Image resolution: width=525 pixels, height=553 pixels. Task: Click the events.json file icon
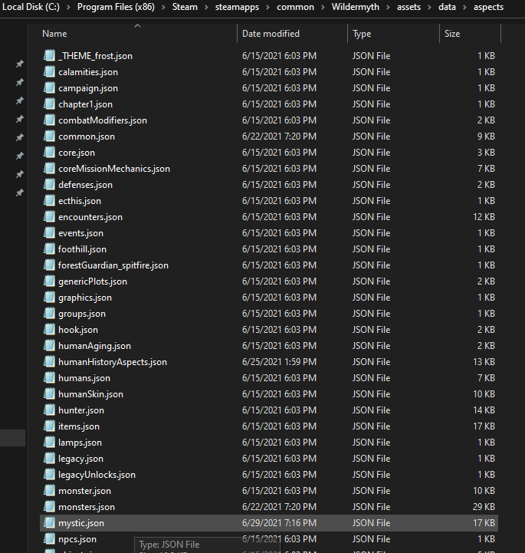49,233
